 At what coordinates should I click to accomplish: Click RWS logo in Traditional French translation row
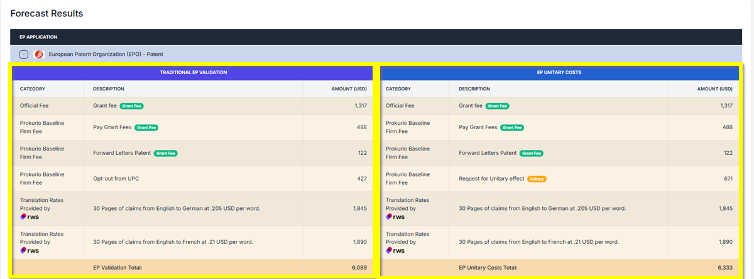pyautogui.click(x=29, y=250)
